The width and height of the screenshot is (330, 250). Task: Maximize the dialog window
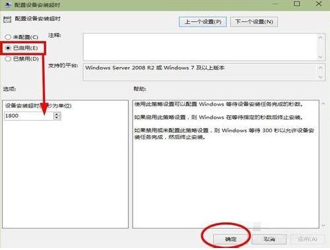pos(297,4)
